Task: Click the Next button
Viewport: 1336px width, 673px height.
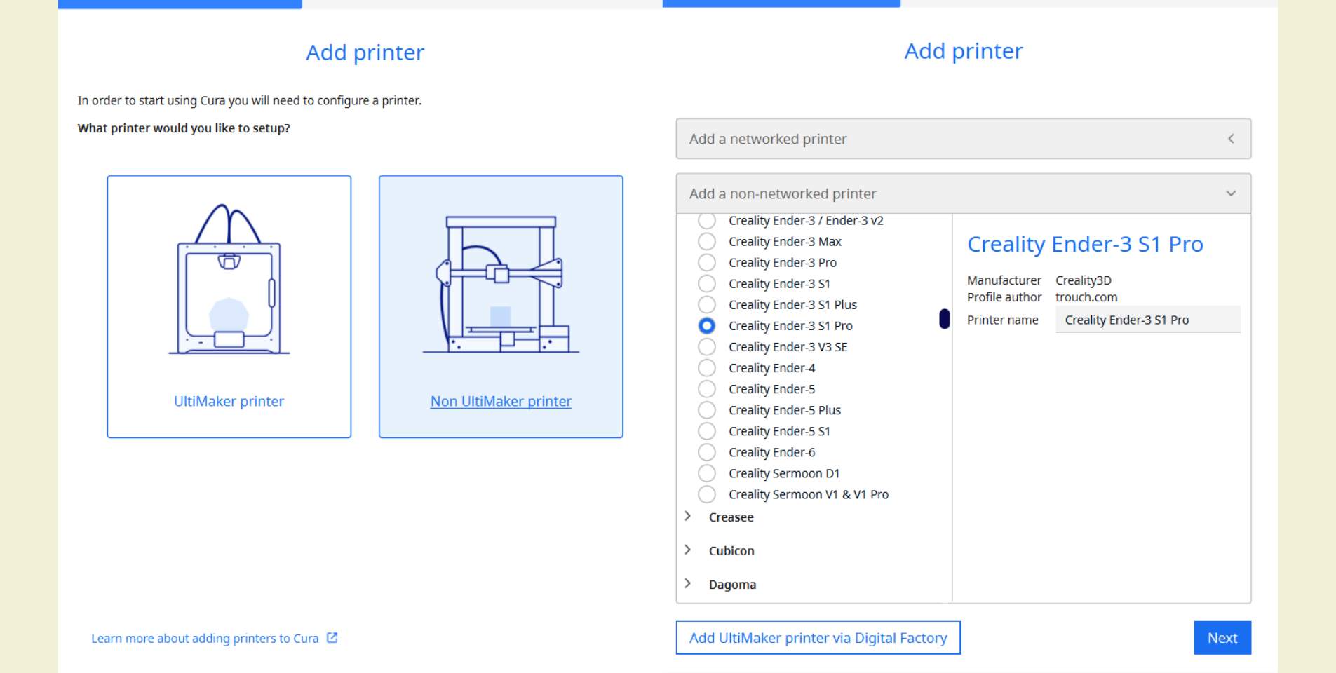Action: pyautogui.click(x=1222, y=638)
